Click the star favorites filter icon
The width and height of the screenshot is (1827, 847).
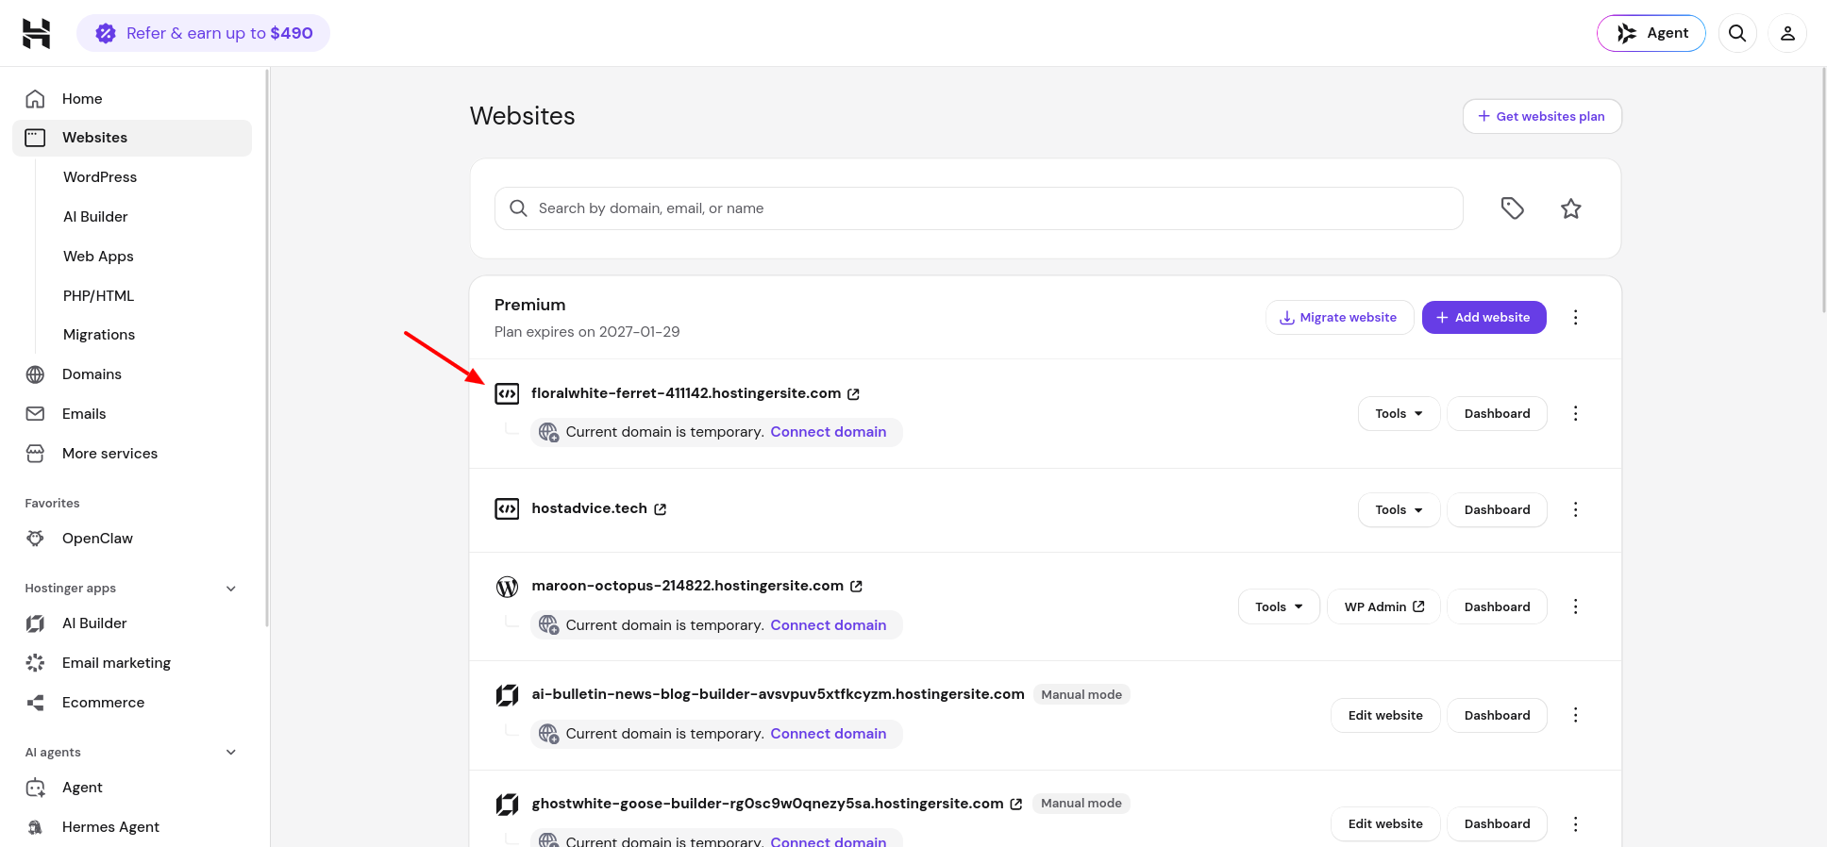(1571, 208)
